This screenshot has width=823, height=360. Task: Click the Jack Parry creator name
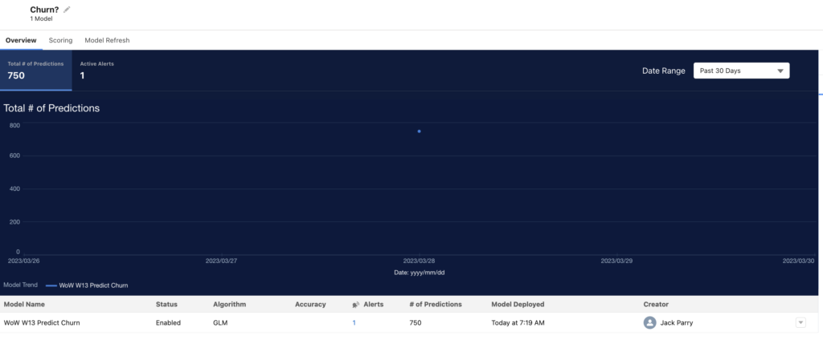point(677,323)
